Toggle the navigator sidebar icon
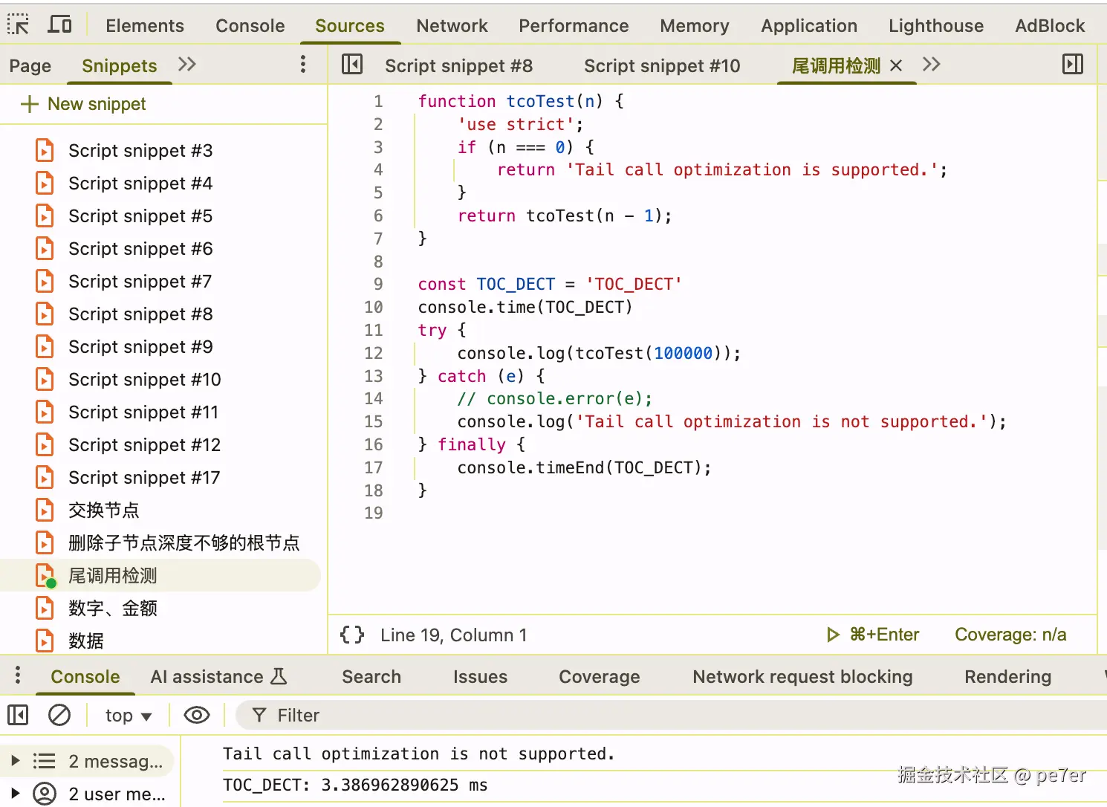The width and height of the screenshot is (1107, 807). 352,65
